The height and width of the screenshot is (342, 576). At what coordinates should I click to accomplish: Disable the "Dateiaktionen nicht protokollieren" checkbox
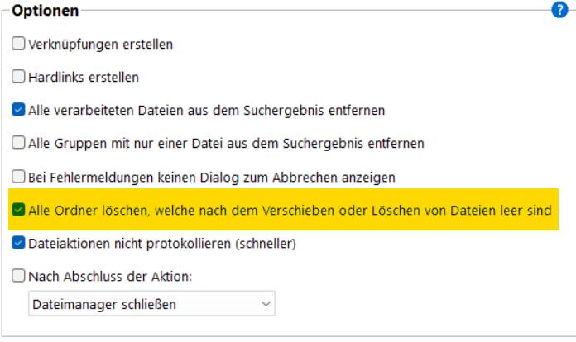(x=18, y=244)
